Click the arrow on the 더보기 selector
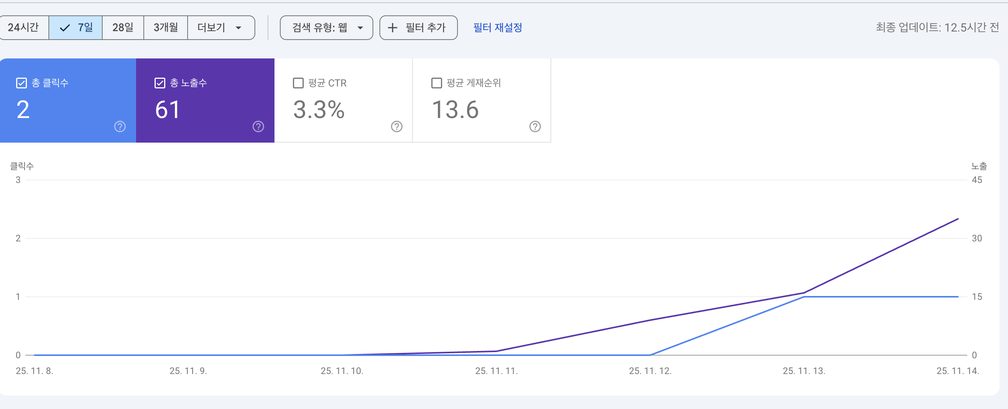The width and height of the screenshot is (1008, 409). pyautogui.click(x=239, y=27)
